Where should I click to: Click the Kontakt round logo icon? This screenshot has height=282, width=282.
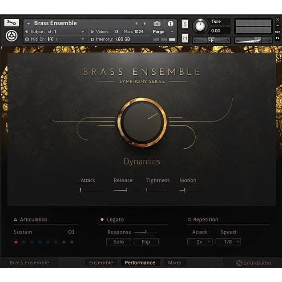(x=12, y=36)
